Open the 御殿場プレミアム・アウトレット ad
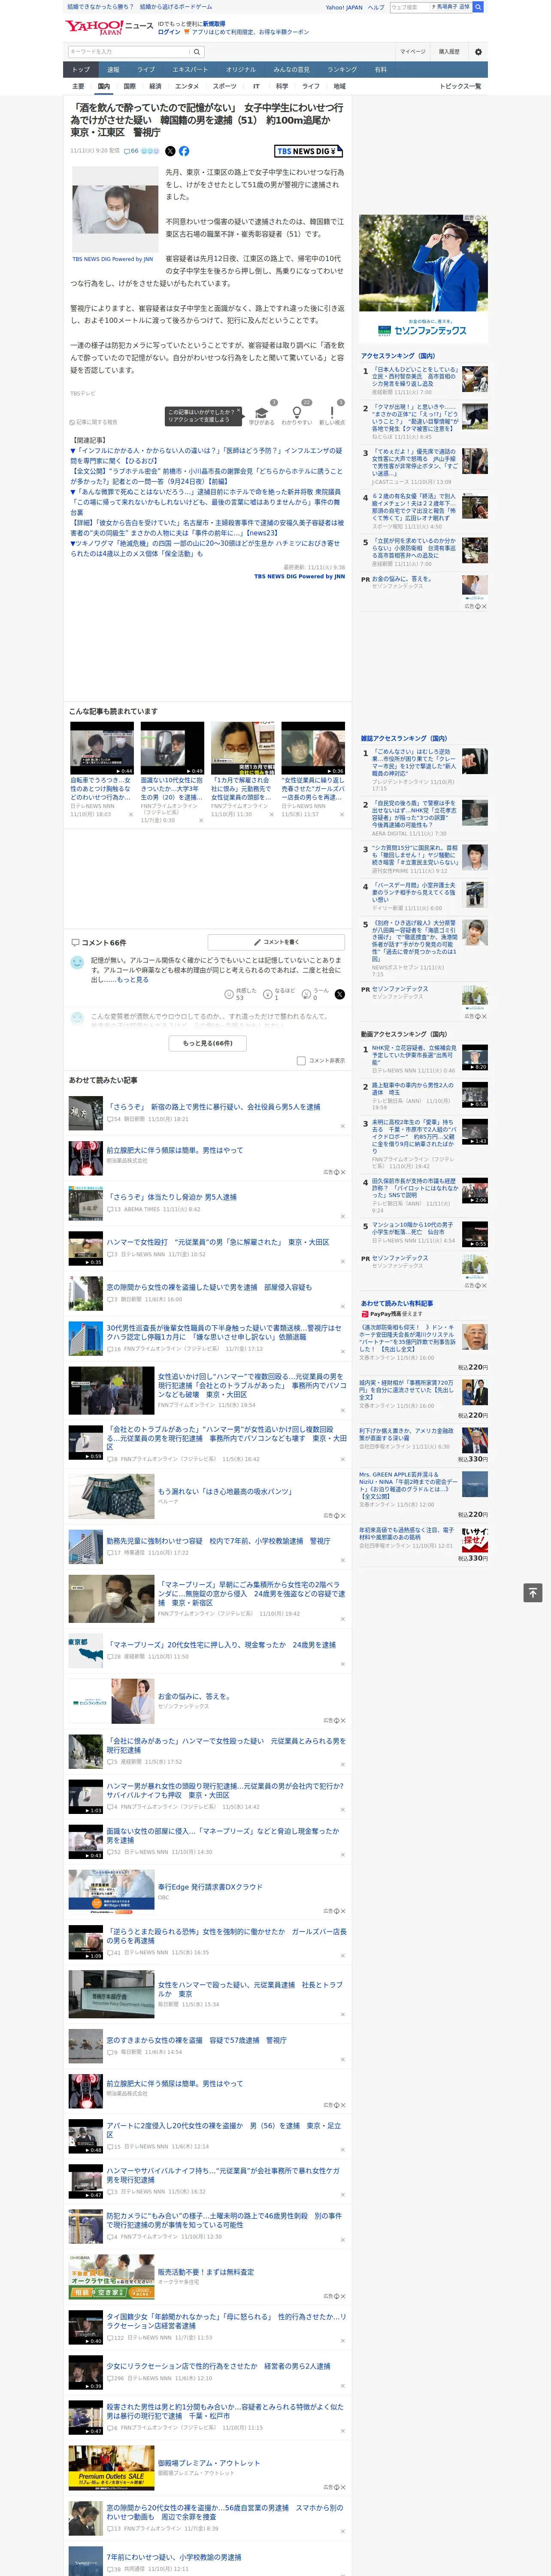551x2576 pixels. pos(208,2463)
